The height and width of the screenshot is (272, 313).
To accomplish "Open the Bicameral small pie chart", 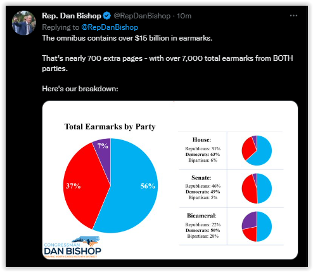I will point(257,226).
